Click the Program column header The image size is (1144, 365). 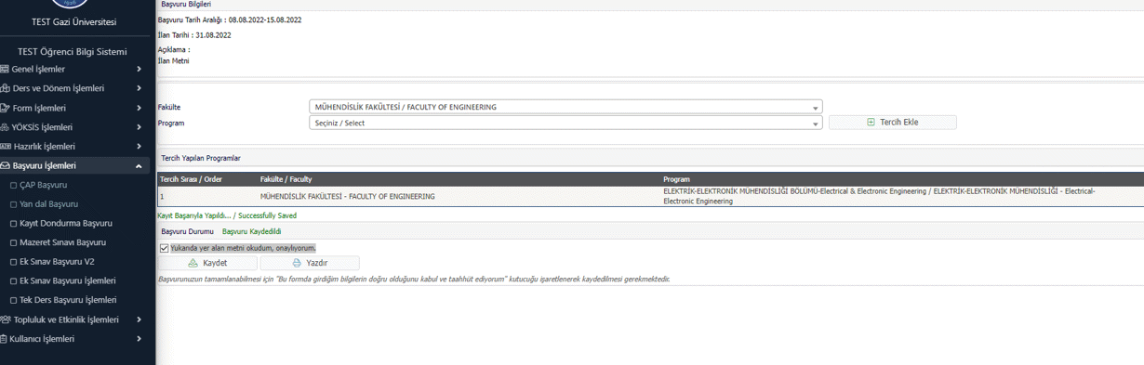click(x=676, y=179)
